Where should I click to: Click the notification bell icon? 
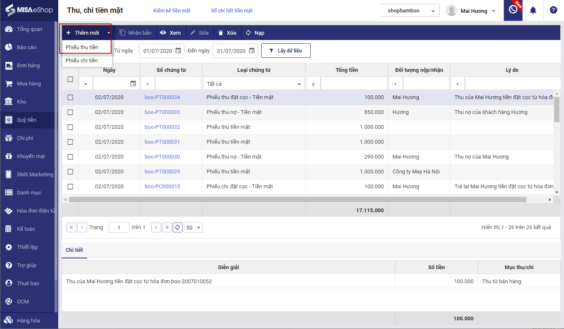[533, 10]
